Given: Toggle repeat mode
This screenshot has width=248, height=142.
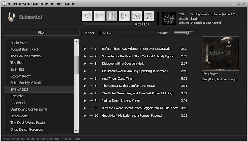Looking at the screenshot, I should click(149, 16).
